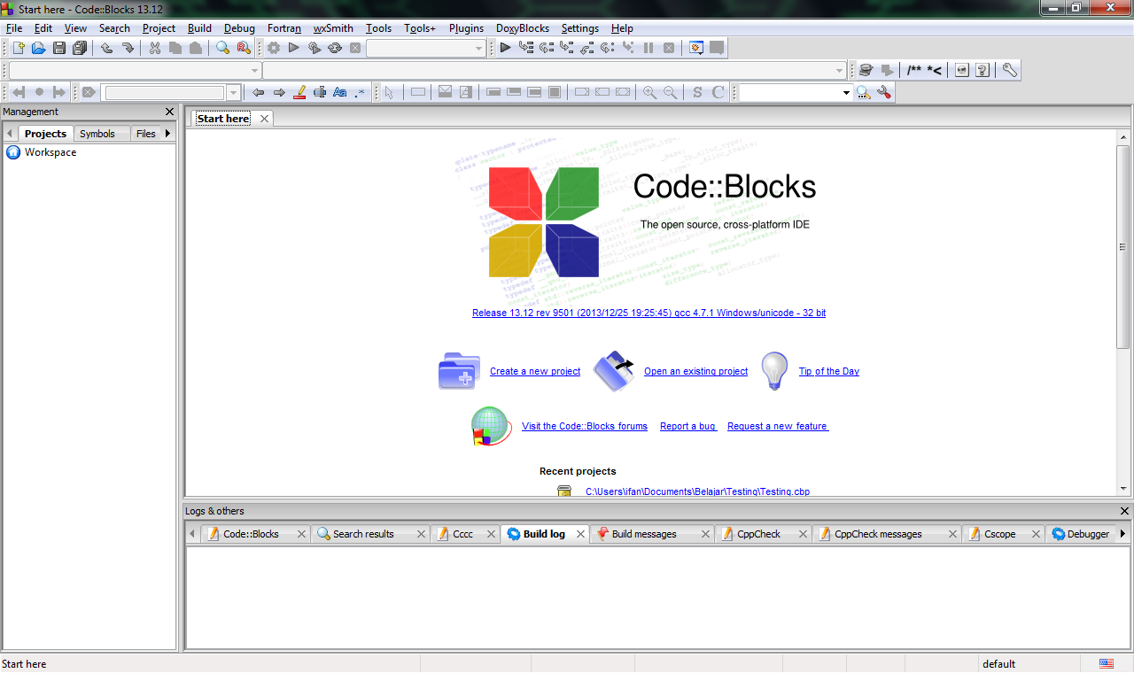Click the ThreadSearch find magnifier icon
Screen dimensions: 1134x673
(863, 92)
